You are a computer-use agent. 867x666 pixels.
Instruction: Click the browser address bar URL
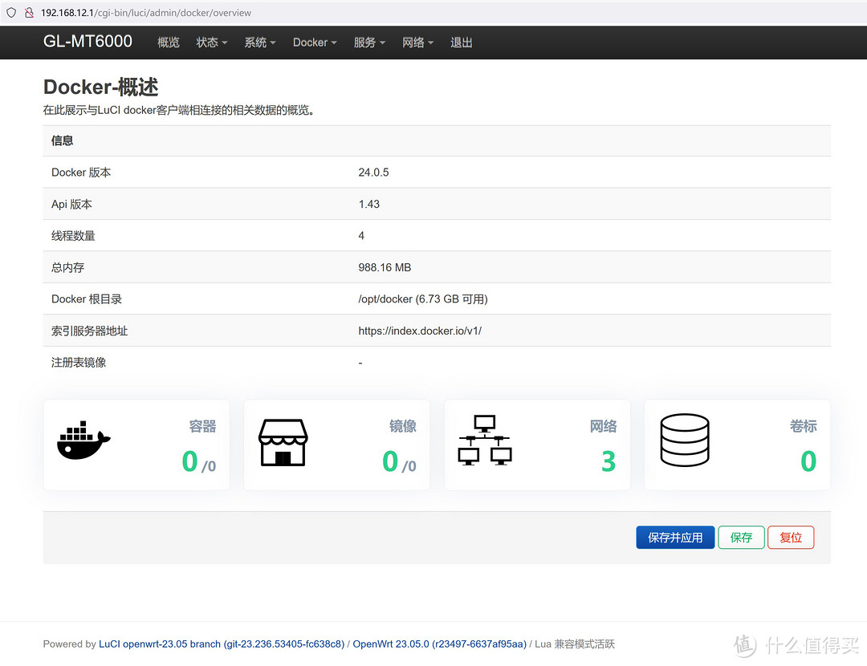click(x=146, y=13)
